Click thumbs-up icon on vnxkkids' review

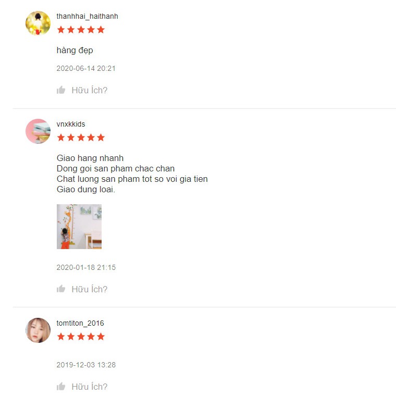tap(61, 289)
